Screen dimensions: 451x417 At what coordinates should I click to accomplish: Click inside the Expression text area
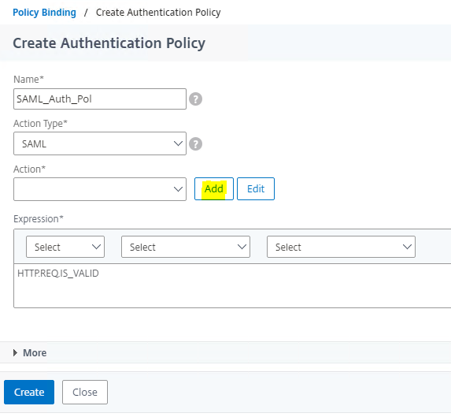(232, 285)
